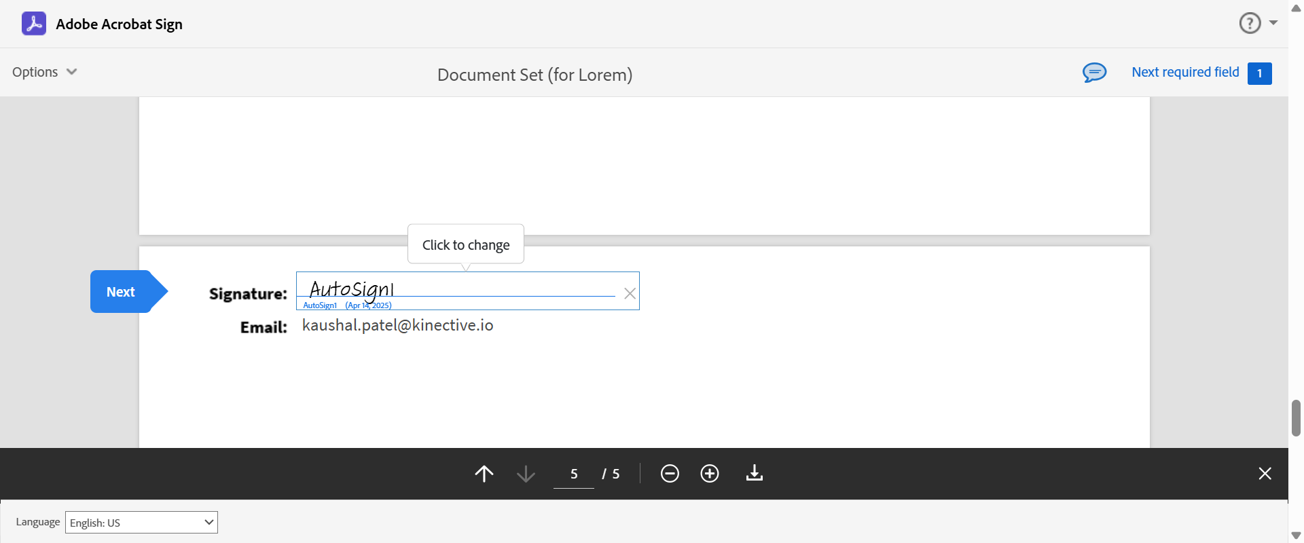The width and height of the screenshot is (1304, 543).
Task: Click the vertical scrollbar thumb
Action: click(1296, 417)
